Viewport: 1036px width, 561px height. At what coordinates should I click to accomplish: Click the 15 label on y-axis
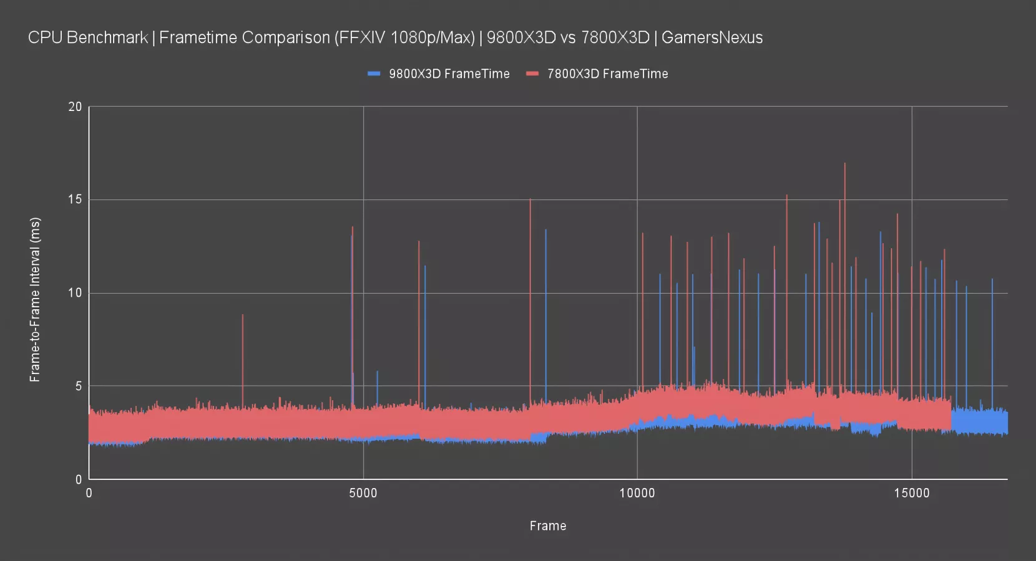(75, 199)
